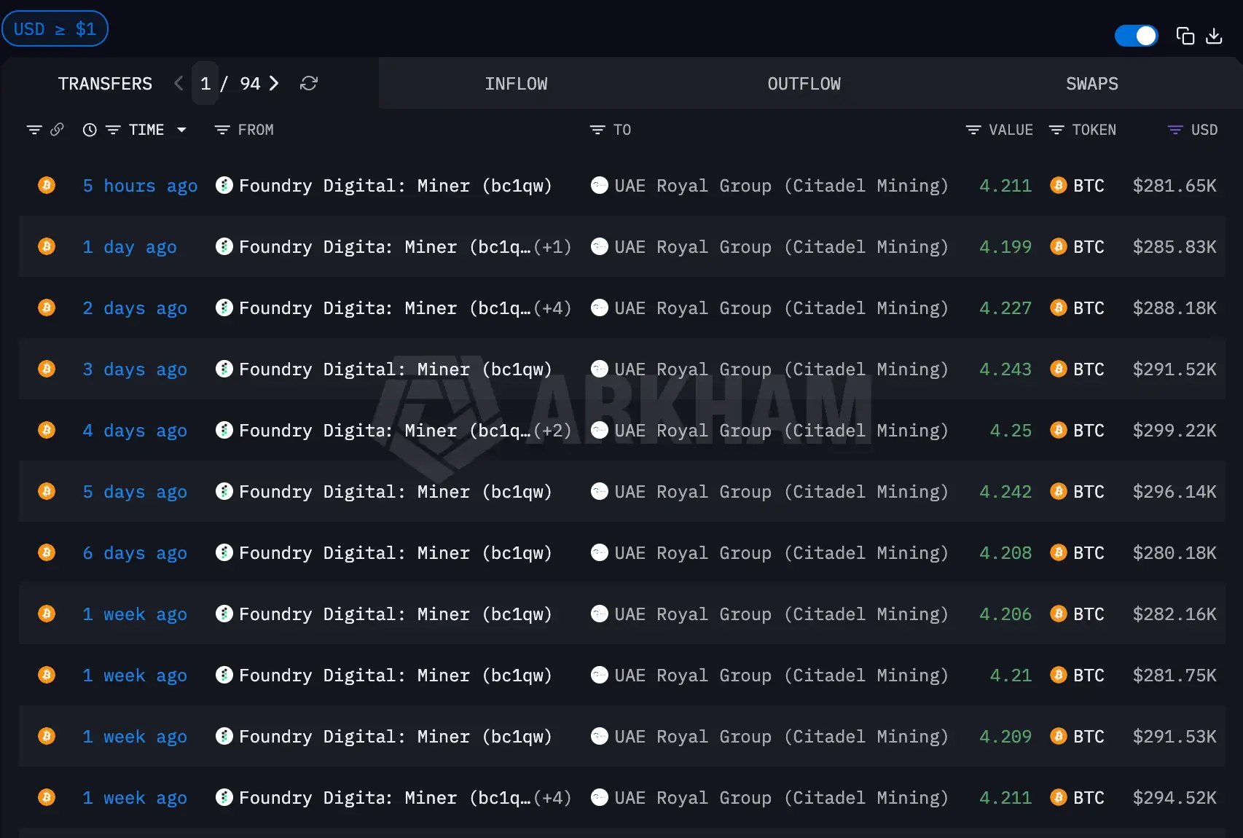Click the copy icon at top right
The image size is (1243, 838).
coord(1185,36)
